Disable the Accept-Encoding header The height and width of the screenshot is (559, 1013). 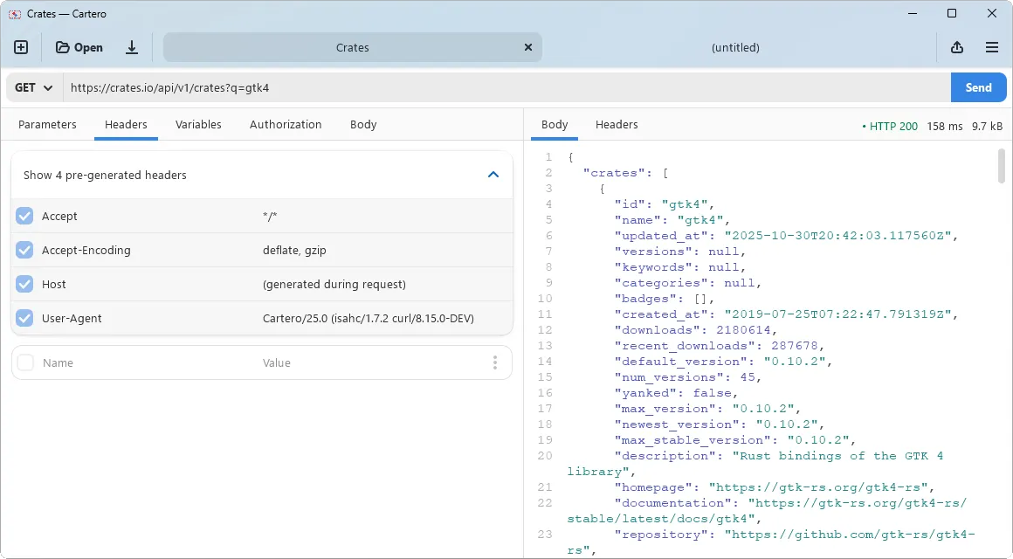(x=24, y=250)
